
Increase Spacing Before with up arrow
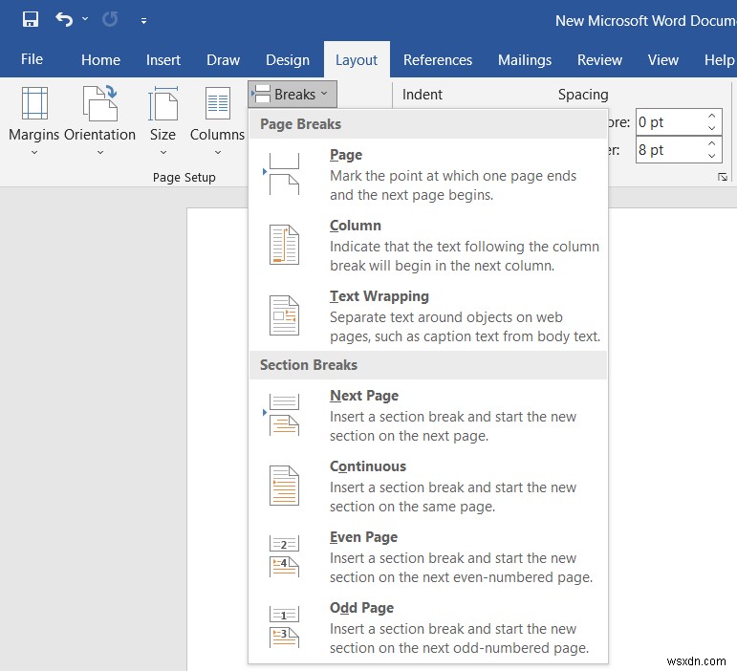[x=711, y=116]
